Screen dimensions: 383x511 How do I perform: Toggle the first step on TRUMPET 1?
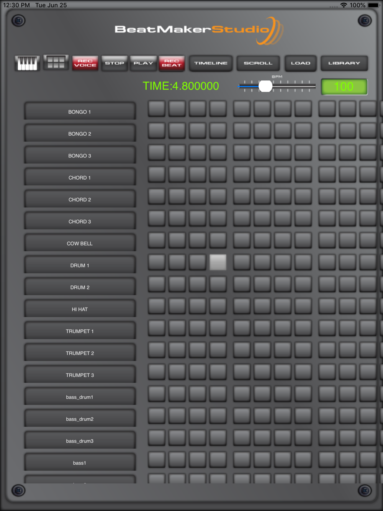tap(157, 328)
